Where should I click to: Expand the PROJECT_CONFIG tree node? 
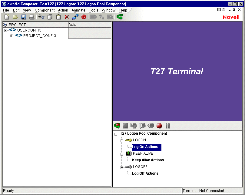[x=12, y=36]
